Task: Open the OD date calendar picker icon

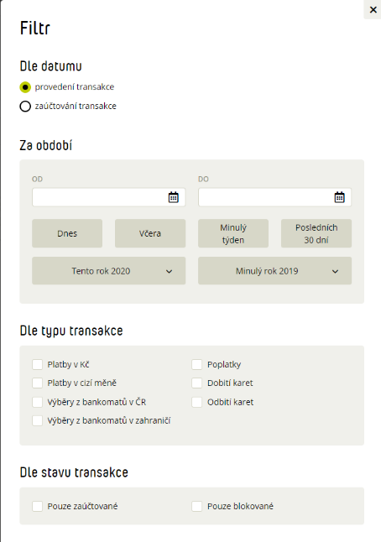Action: pyautogui.click(x=173, y=197)
